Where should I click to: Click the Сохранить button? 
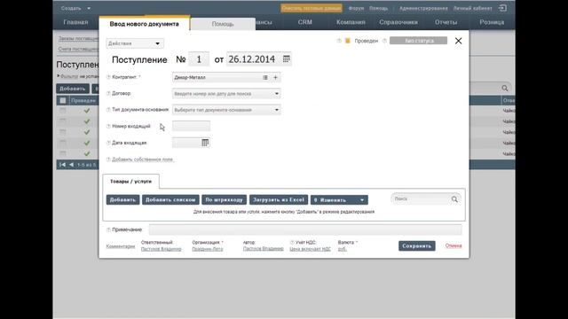[x=417, y=246]
